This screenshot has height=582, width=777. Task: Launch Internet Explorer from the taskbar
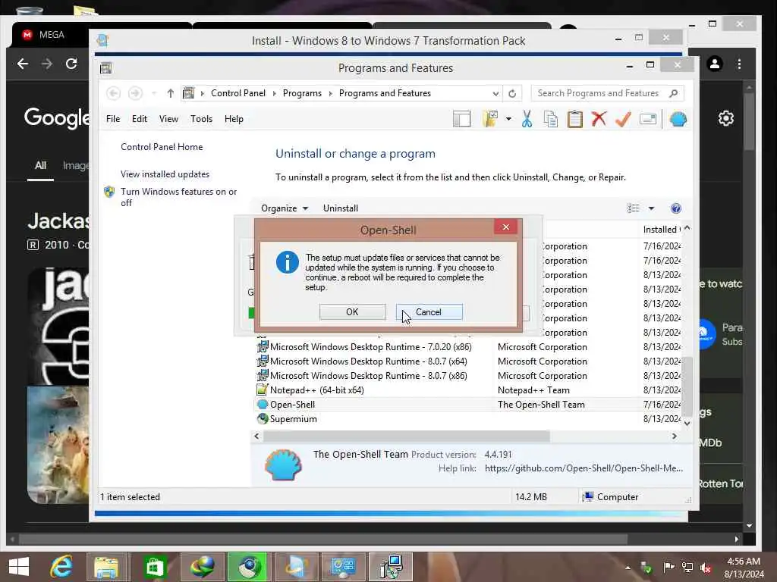(61, 567)
